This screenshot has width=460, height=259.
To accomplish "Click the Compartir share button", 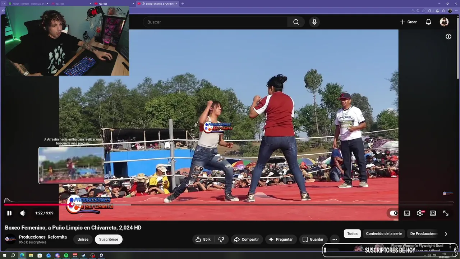I will [x=246, y=239].
